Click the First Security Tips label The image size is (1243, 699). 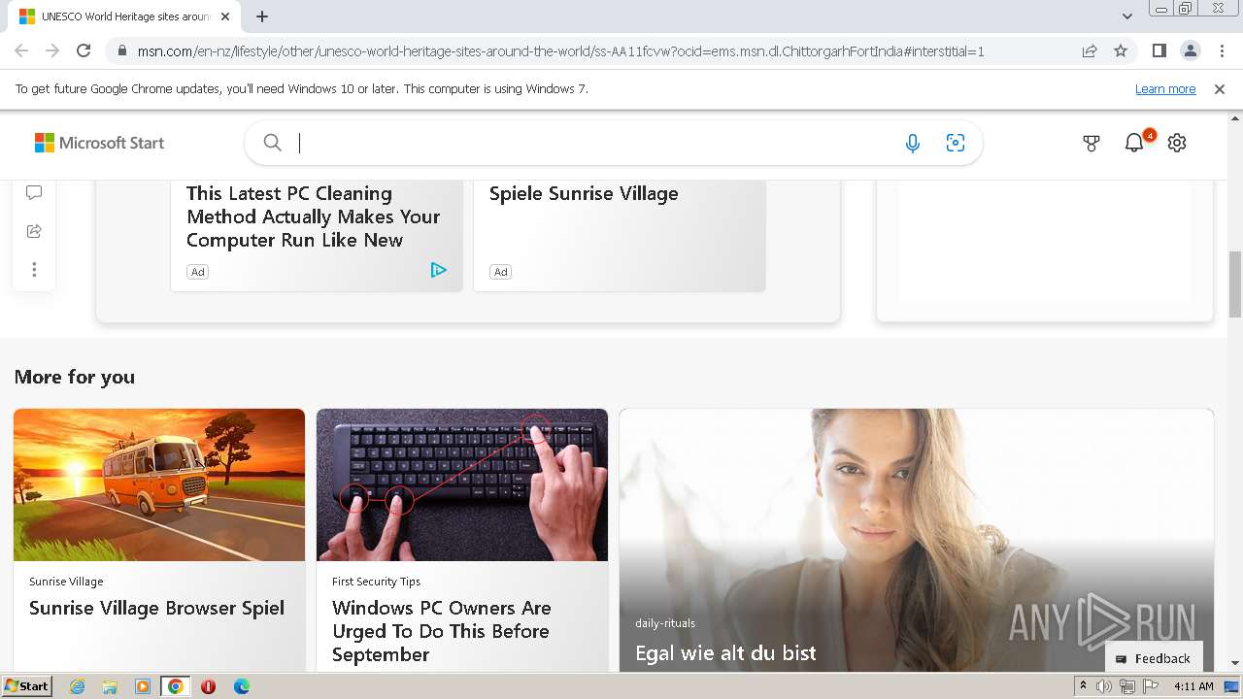pos(376,582)
